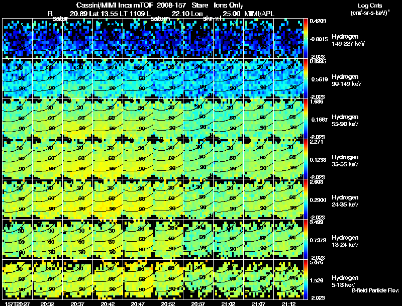Click the 0.5619 colorbar midpoint value

(x=320, y=79)
